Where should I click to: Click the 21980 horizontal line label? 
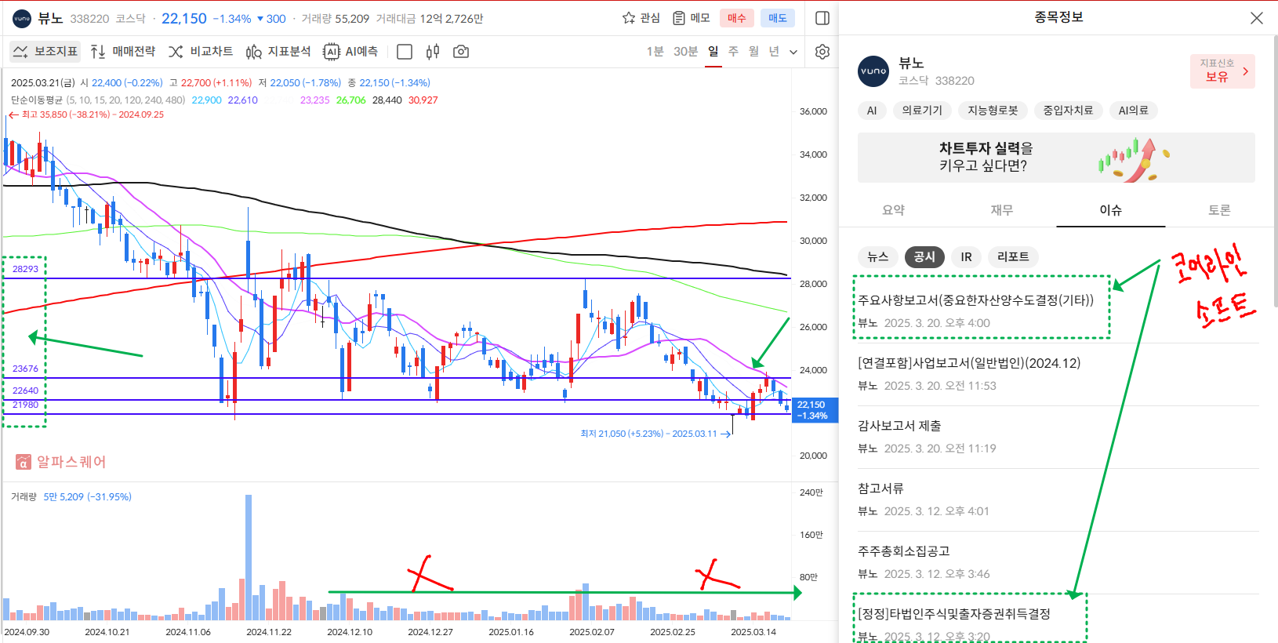click(25, 405)
